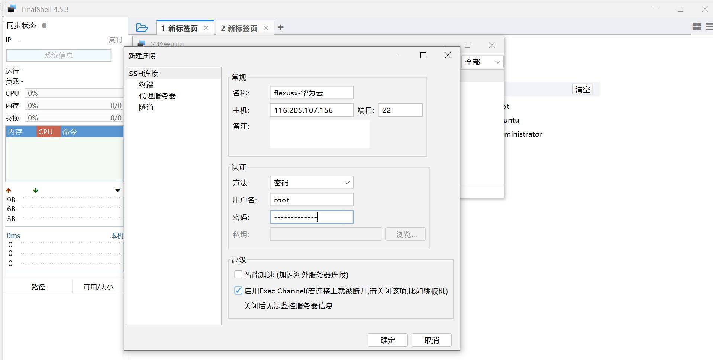
Task: Confirm with the 确定 button
Action: point(388,340)
